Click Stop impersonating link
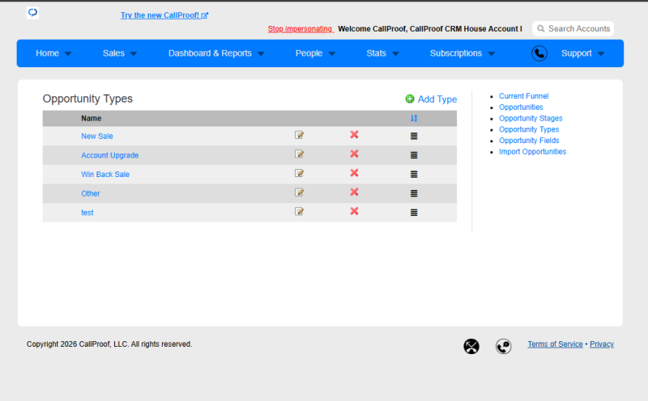648x401 pixels. (300, 29)
